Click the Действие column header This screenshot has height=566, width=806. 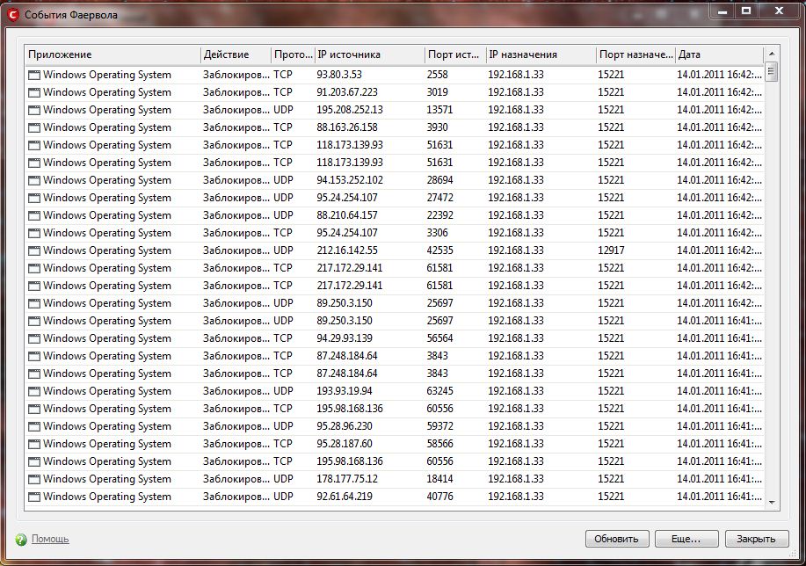(x=234, y=54)
